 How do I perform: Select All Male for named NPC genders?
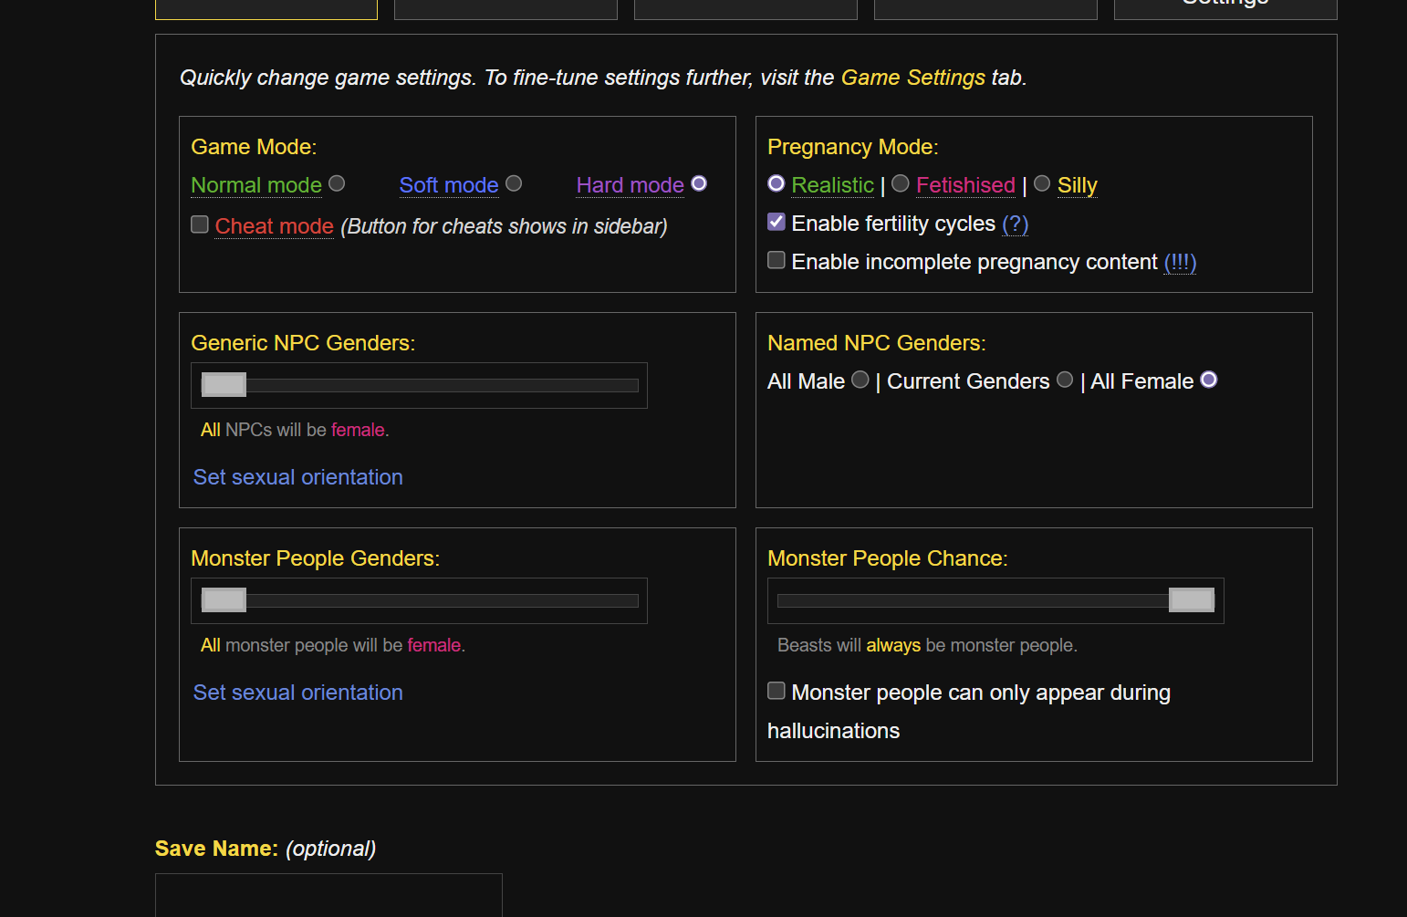(x=860, y=380)
